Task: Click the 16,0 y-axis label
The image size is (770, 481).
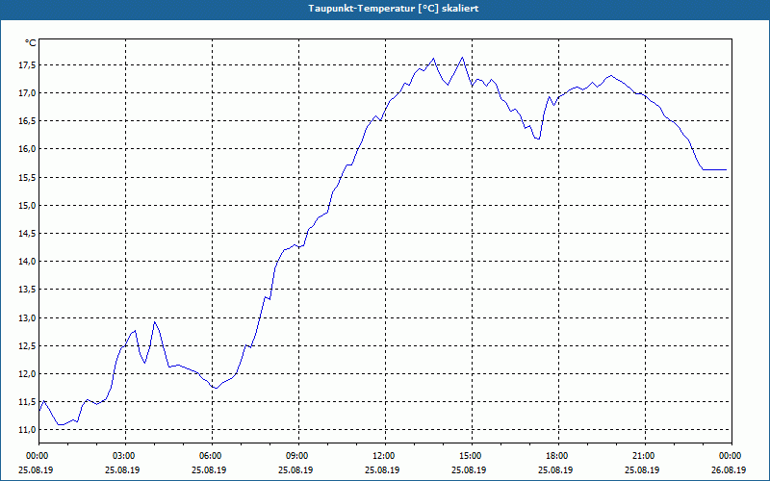Action: point(27,149)
